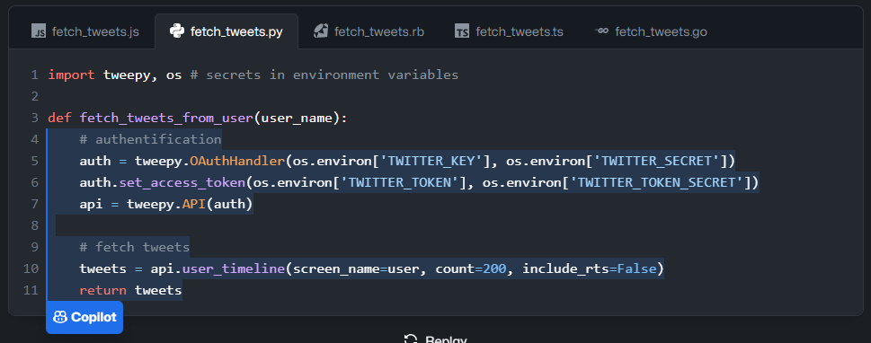The height and width of the screenshot is (343, 871).
Task: Click the Replay circular arrow icon
Action: pos(411,339)
